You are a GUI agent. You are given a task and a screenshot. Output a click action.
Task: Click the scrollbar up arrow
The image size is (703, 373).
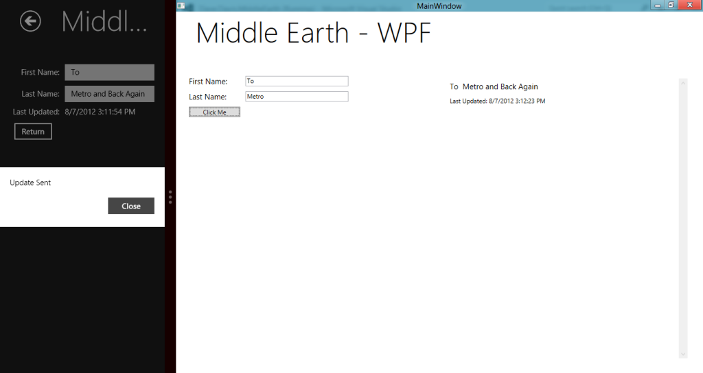(682, 83)
